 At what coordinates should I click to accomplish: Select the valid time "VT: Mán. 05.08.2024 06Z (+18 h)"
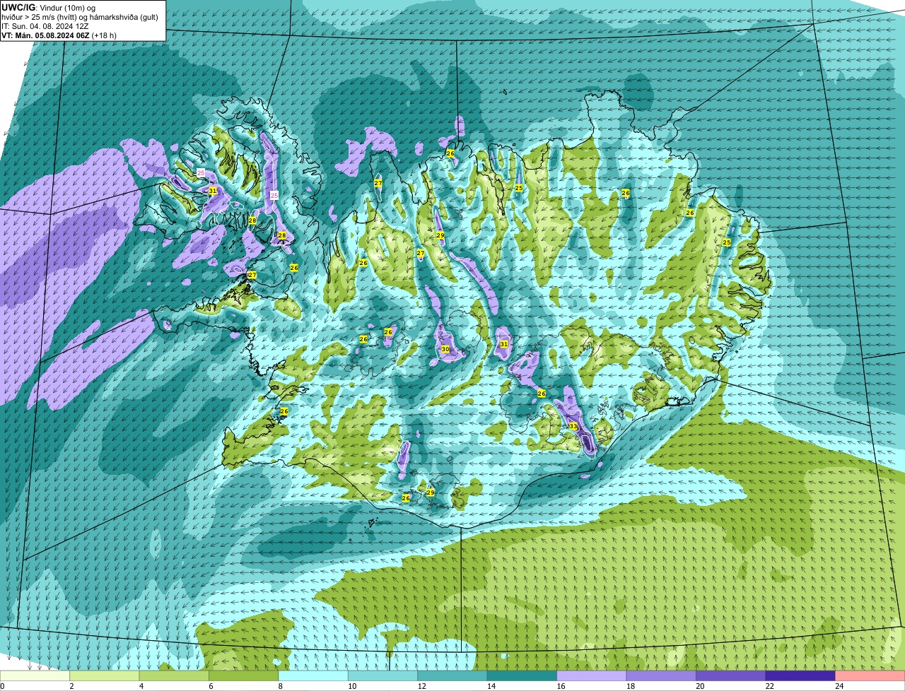(59, 35)
